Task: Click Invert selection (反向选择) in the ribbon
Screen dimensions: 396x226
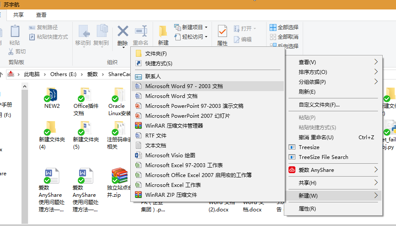Action: [284, 46]
